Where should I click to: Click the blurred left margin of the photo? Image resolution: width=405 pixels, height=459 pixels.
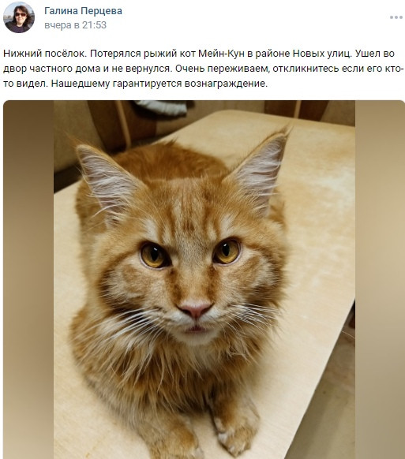(28, 279)
